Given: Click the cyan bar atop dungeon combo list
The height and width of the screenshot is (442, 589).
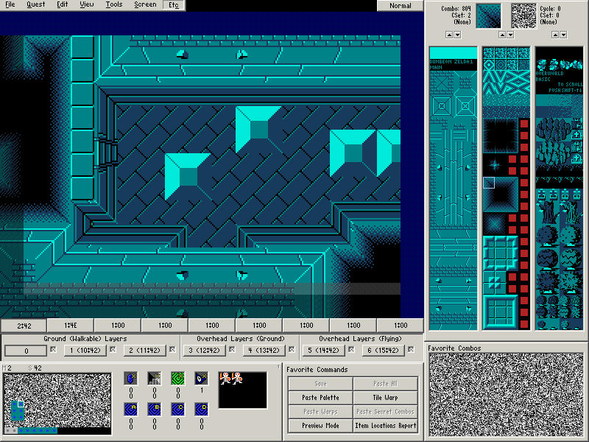Looking at the screenshot, I should coord(454,52).
